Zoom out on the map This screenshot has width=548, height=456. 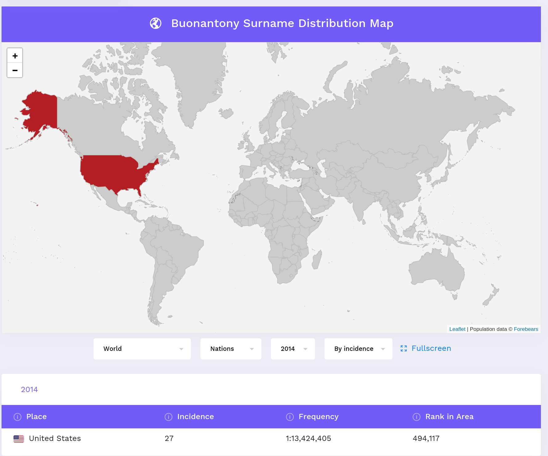point(15,70)
